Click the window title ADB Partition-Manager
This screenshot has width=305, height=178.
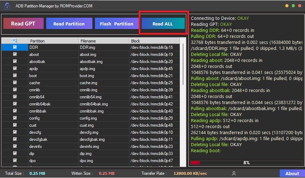point(54,6)
